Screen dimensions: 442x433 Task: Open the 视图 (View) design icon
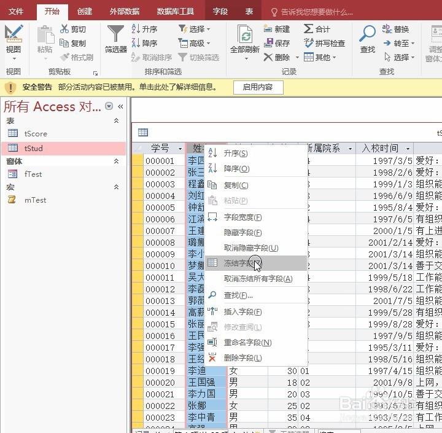pos(14,34)
